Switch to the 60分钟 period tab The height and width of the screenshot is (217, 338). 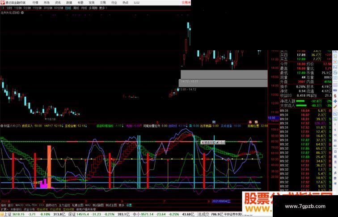(x=59, y=8)
